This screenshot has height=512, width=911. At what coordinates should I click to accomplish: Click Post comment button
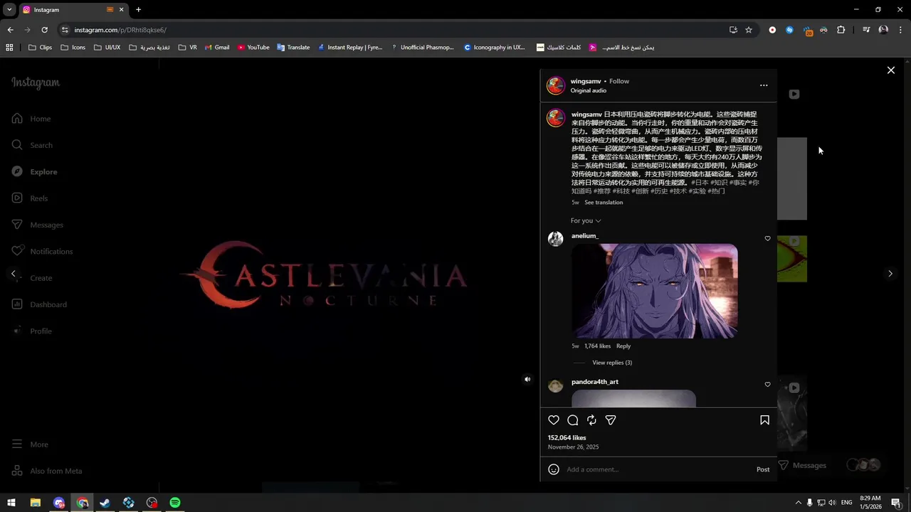point(763,469)
